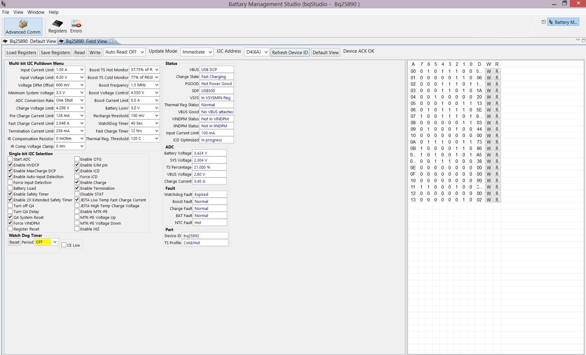Toggle Force VINDPM checkbox

coord(10,223)
